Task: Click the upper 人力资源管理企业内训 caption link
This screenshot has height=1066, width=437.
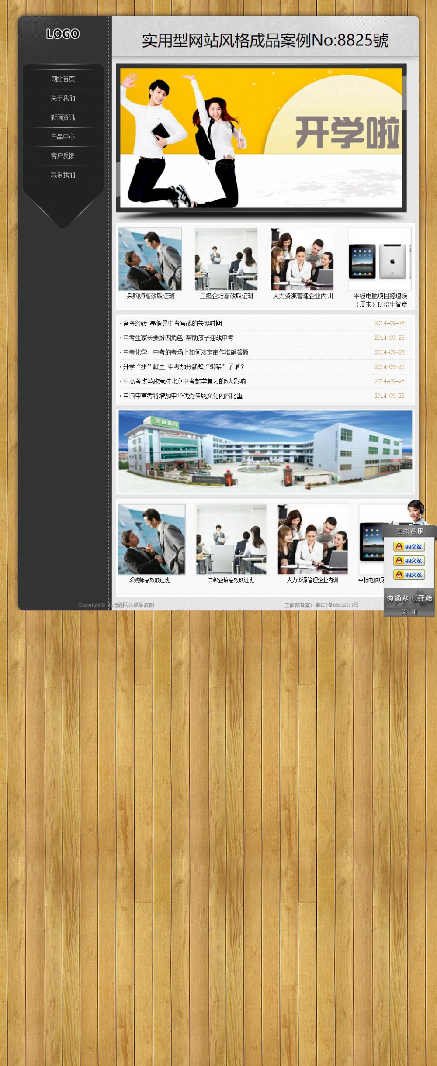Action: coord(303,296)
